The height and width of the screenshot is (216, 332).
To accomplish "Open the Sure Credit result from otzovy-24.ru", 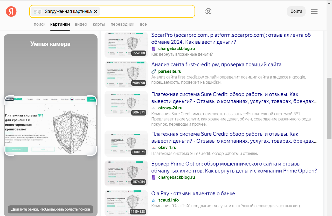I will coord(234,98).
